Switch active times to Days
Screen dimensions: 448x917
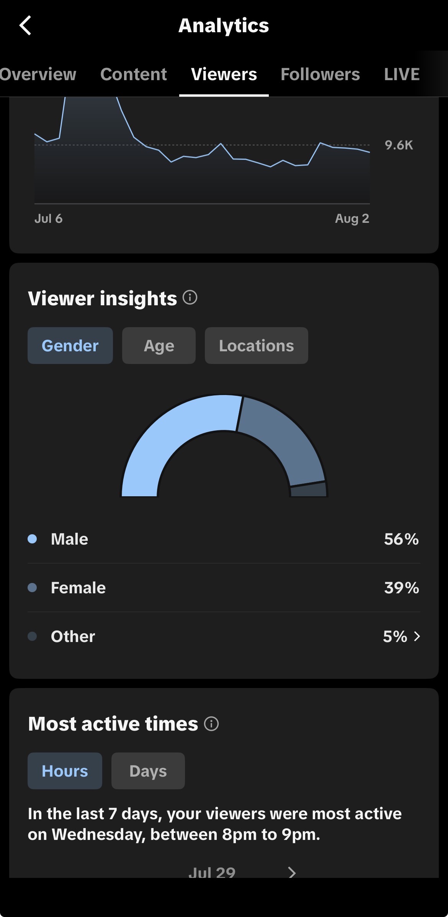(x=148, y=771)
